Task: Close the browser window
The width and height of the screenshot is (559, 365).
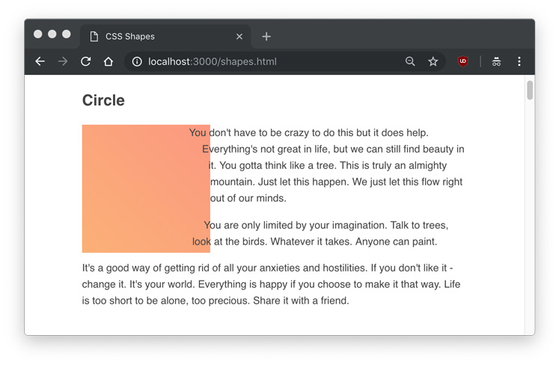Action: 38,34
